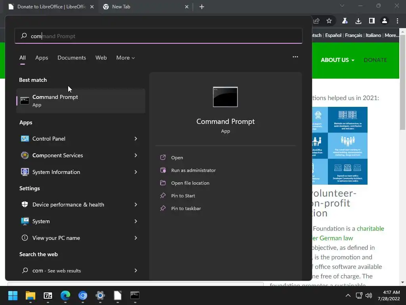The image size is (406, 305).
Task: Expand Control Panel result options
Action: 136,139
